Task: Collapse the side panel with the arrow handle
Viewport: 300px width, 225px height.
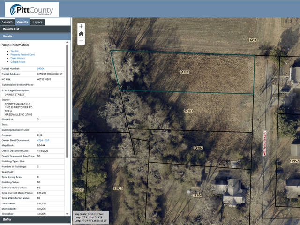Action: coord(75,114)
